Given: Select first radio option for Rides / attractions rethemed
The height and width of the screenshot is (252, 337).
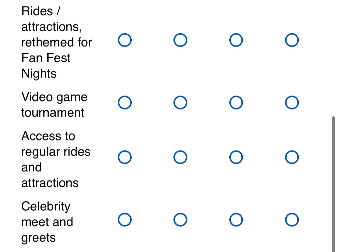Looking at the screenshot, I should tap(125, 40).
